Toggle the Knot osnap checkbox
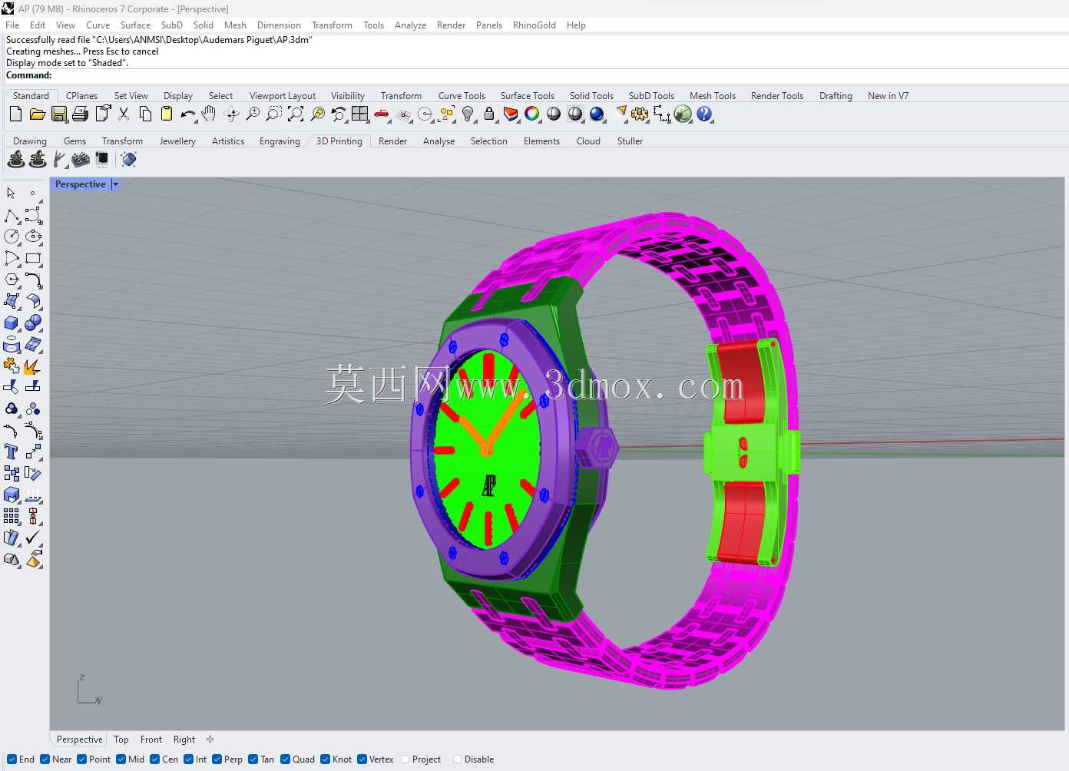This screenshot has width=1069, height=771. [326, 759]
